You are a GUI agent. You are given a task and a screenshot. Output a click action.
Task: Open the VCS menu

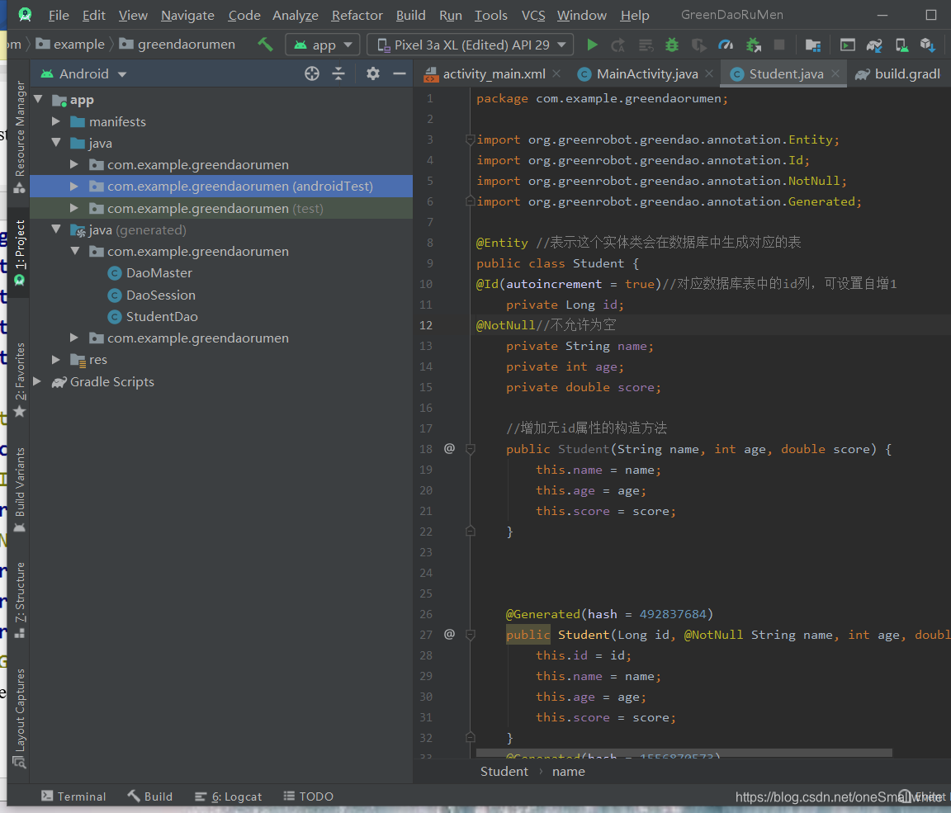[533, 15]
